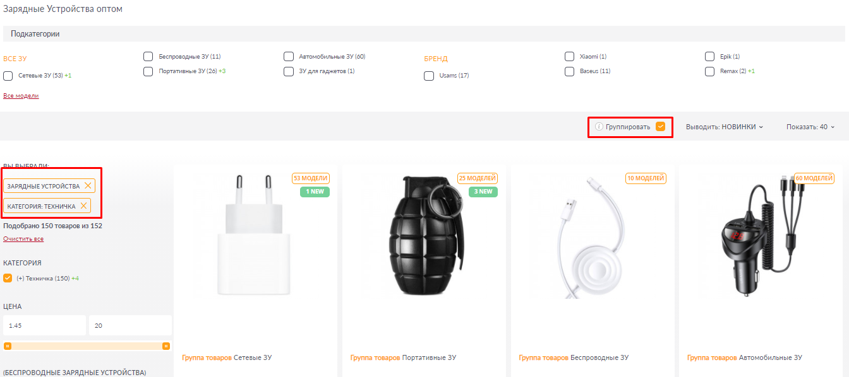
Task: Check the Беспроводные ЗУ subcategory
Action: [x=148, y=57]
